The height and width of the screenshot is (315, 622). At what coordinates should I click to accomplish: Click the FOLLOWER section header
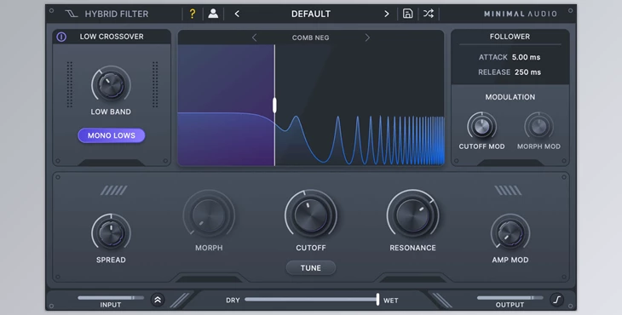pos(510,37)
